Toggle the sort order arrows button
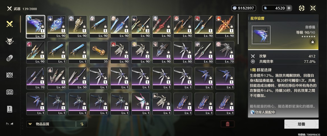 click(82, 124)
